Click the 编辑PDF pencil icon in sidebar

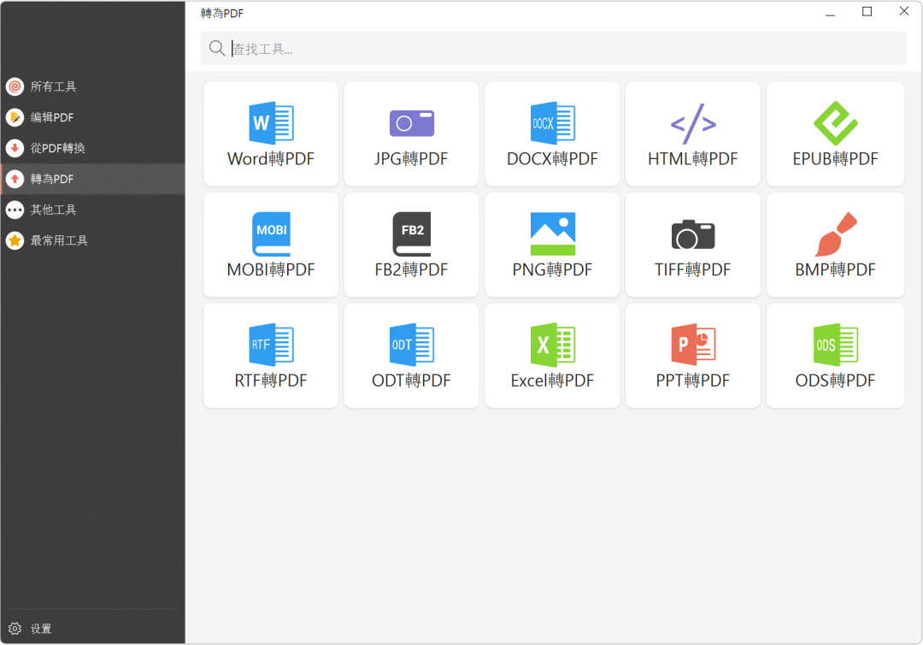(15, 117)
